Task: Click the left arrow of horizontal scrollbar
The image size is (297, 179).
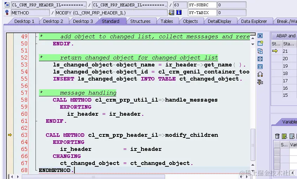Action: (12, 177)
